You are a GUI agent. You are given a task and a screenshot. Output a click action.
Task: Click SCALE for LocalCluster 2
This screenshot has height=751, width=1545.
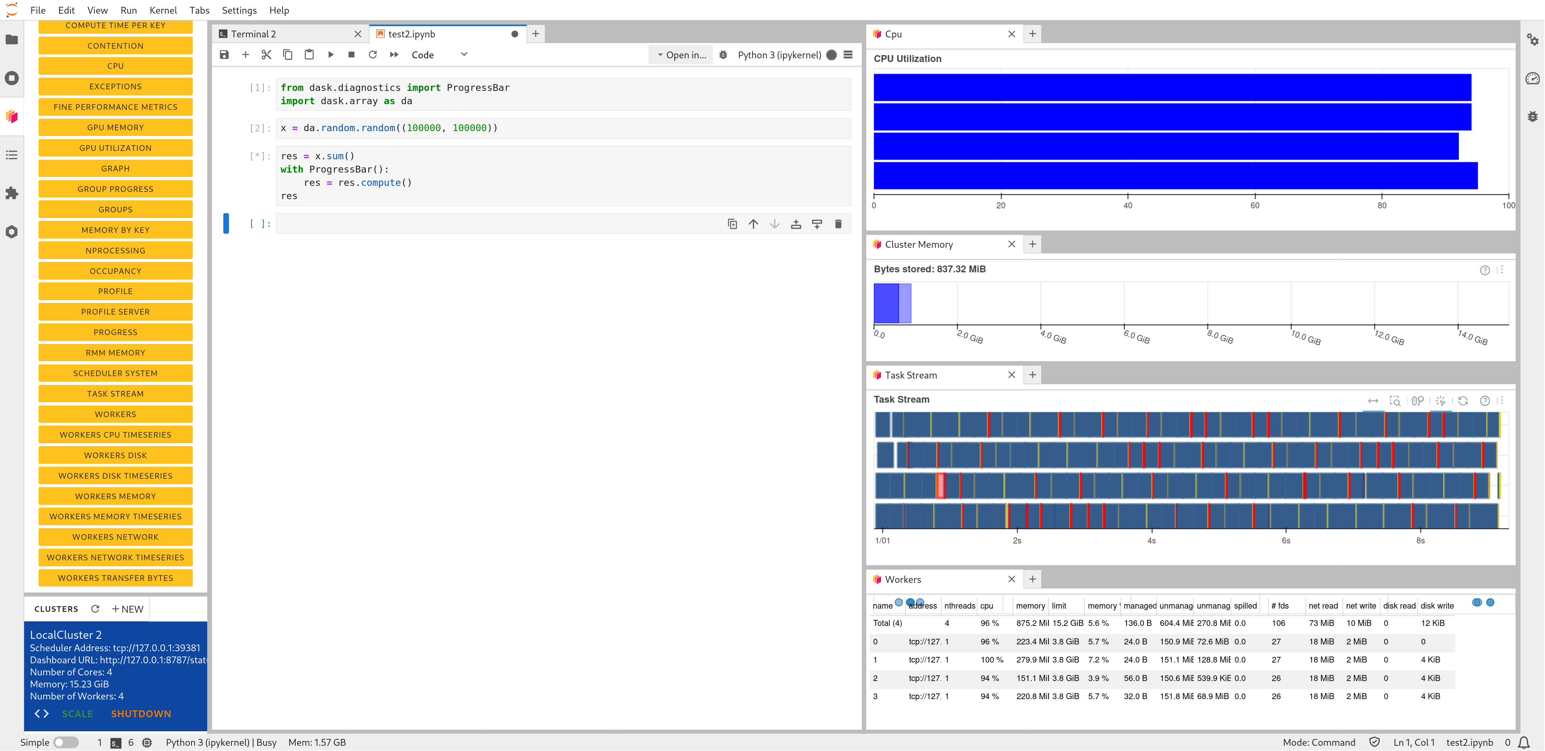[77, 714]
